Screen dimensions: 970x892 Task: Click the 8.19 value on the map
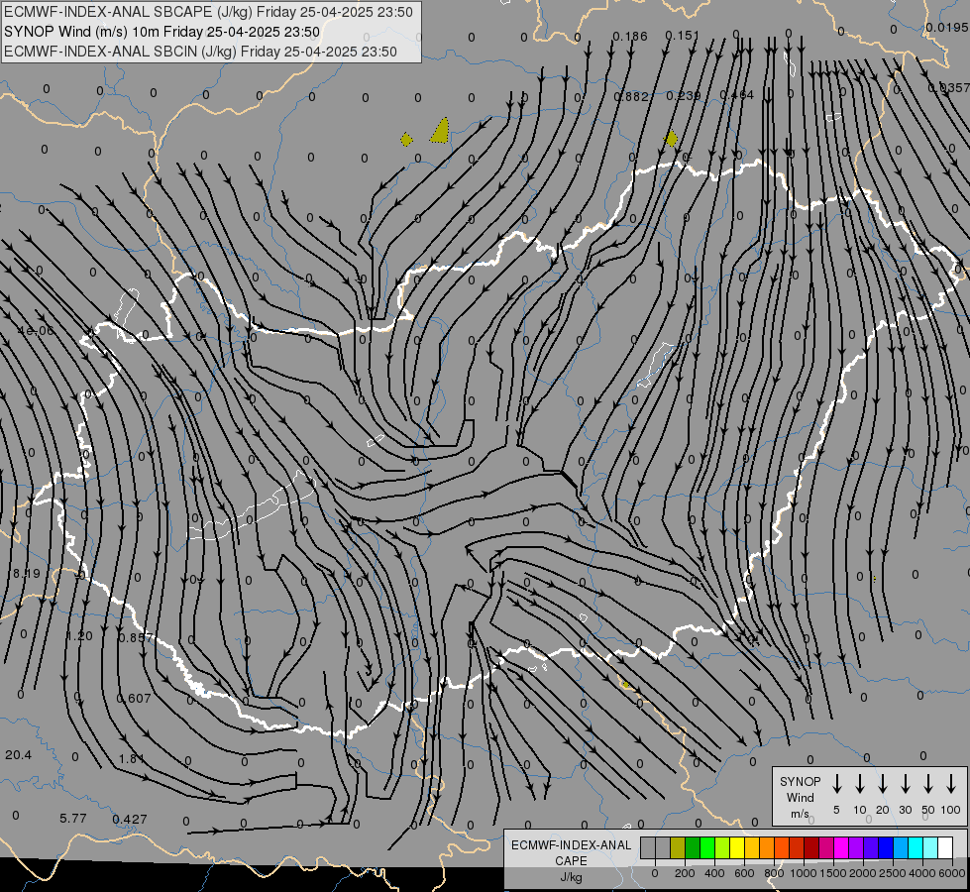coord(27,573)
